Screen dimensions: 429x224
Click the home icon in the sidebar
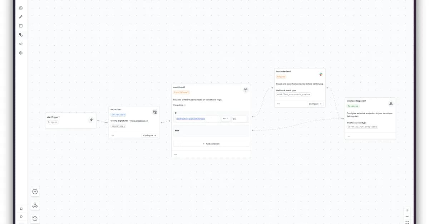[x=20, y=7]
